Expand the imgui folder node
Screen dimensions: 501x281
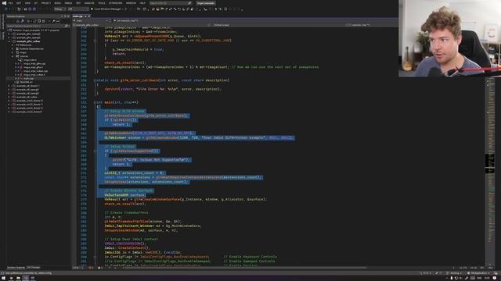coord(13,52)
